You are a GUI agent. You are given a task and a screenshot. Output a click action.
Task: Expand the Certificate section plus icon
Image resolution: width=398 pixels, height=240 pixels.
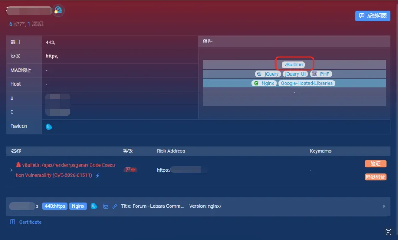tap(12, 222)
